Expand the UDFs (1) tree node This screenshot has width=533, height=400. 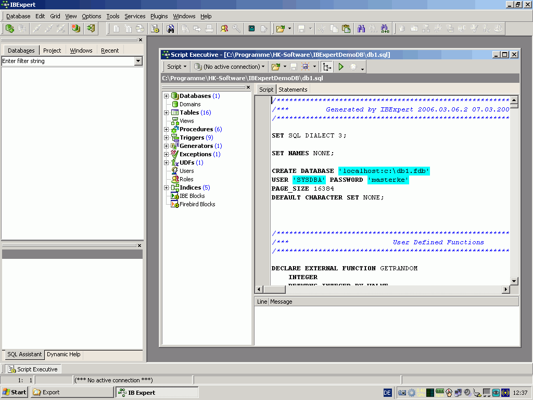[166, 162]
